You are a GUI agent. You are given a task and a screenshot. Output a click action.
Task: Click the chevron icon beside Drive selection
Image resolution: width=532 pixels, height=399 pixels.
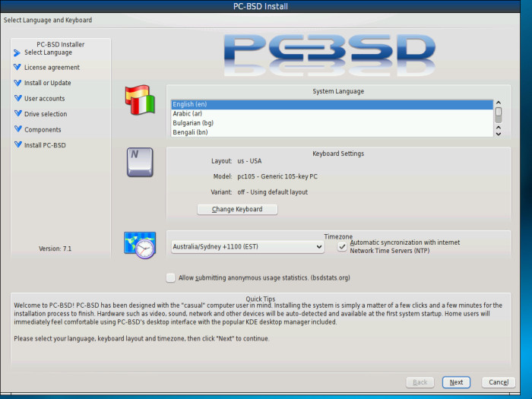18,113
